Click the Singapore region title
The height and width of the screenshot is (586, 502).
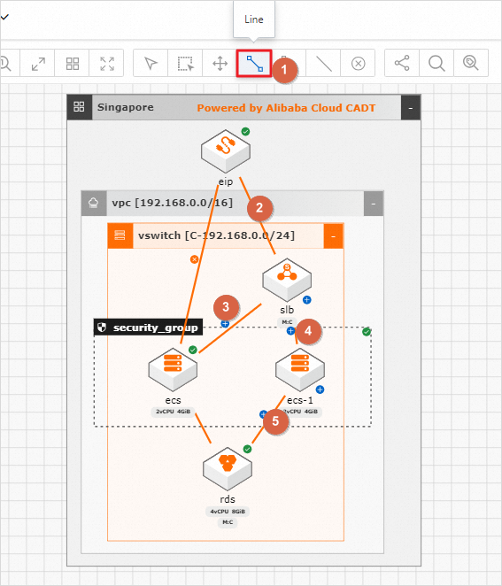[126, 107]
